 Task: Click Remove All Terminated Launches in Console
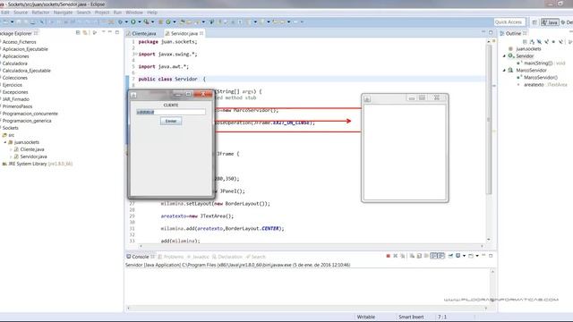click(402, 256)
